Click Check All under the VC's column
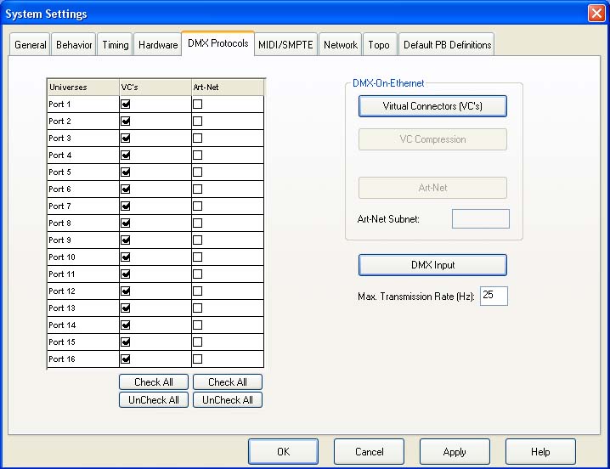 (x=154, y=382)
